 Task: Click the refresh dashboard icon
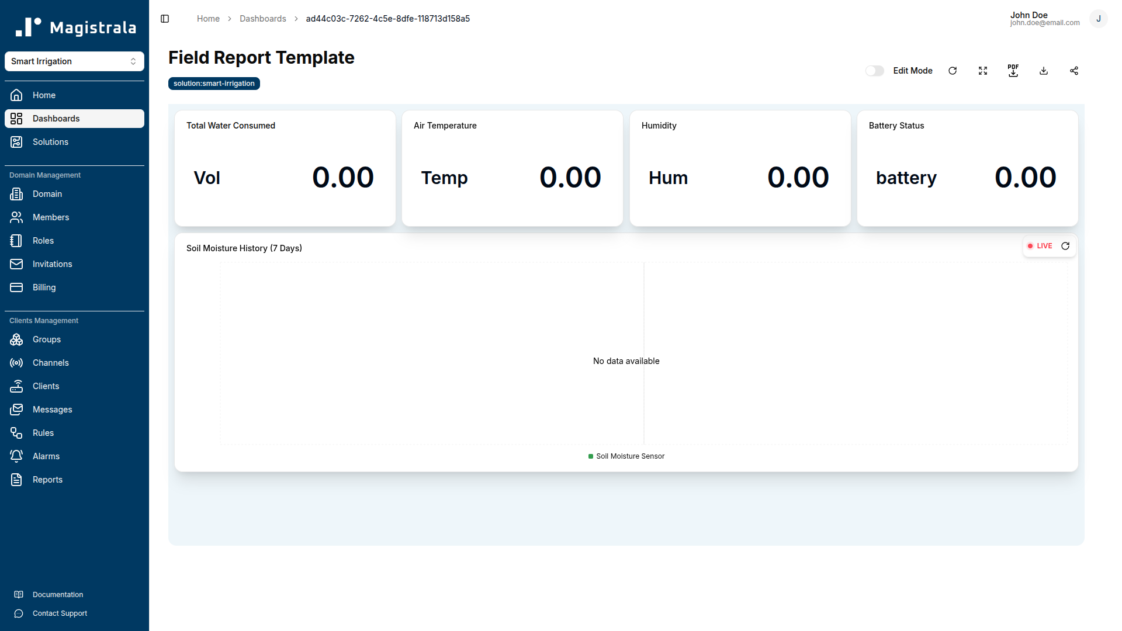[x=953, y=71]
